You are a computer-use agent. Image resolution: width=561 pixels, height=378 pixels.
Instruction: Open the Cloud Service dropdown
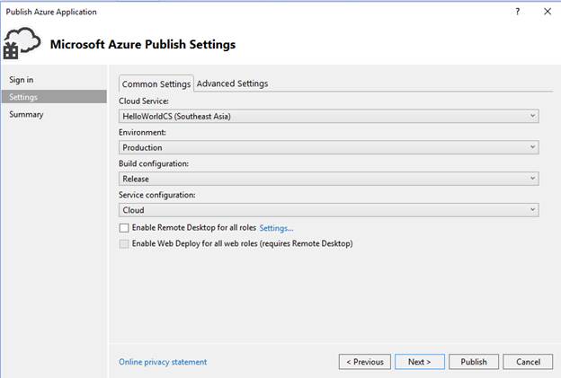click(x=329, y=116)
